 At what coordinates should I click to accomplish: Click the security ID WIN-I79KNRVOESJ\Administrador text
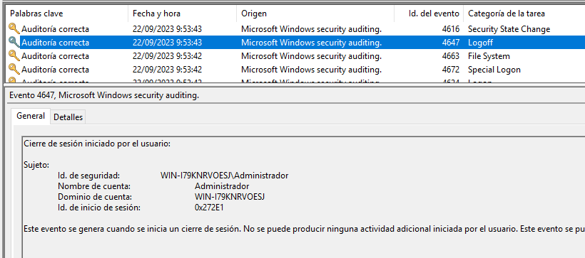pyautogui.click(x=224, y=175)
